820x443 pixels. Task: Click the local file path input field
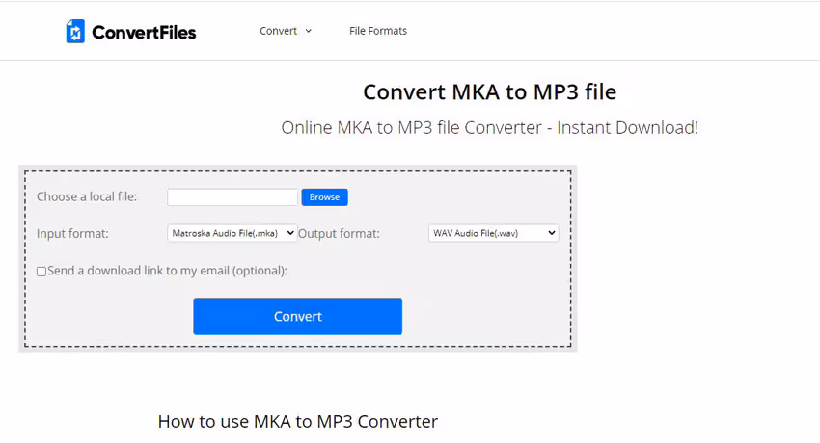232,197
